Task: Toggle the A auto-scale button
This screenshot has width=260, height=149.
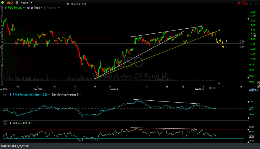Action: click(x=250, y=90)
